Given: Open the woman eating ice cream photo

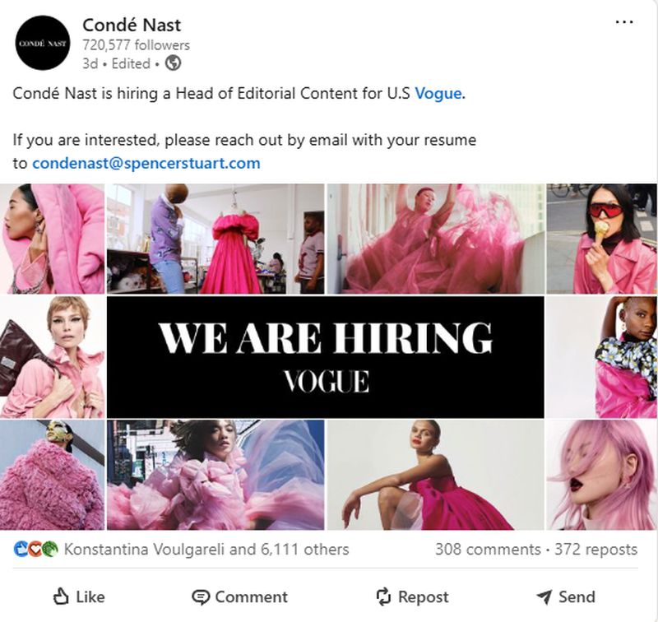Looking at the screenshot, I should (x=602, y=239).
